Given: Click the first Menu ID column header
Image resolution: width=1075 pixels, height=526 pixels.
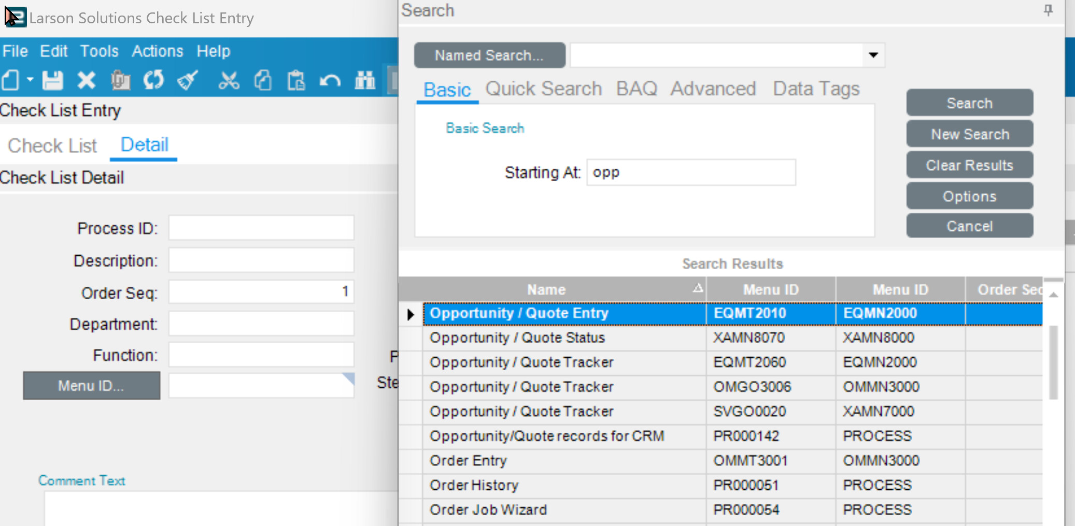Looking at the screenshot, I should click(x=771, y=289).
